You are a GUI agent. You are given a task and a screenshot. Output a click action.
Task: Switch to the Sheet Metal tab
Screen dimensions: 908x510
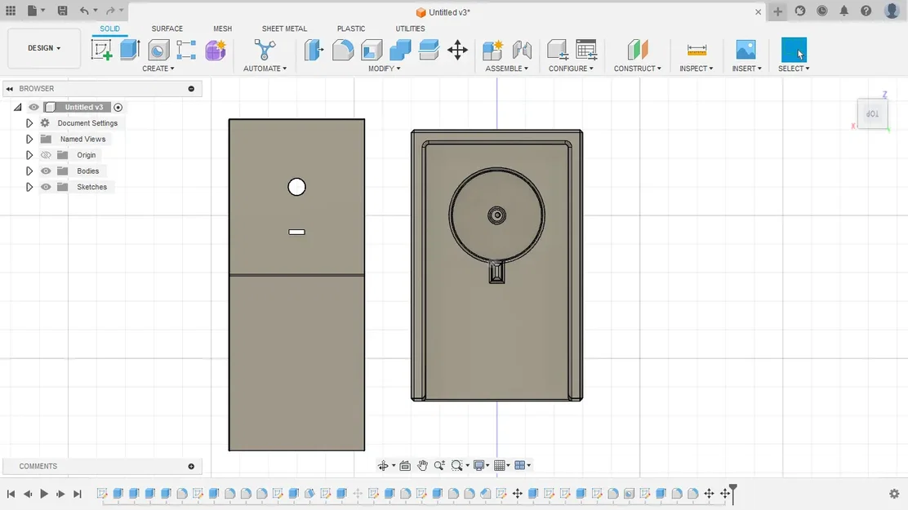tap(284, 29)
